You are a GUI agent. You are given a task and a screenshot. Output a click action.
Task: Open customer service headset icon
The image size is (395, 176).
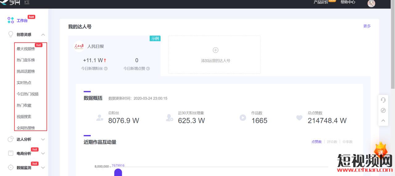(383, 100)
